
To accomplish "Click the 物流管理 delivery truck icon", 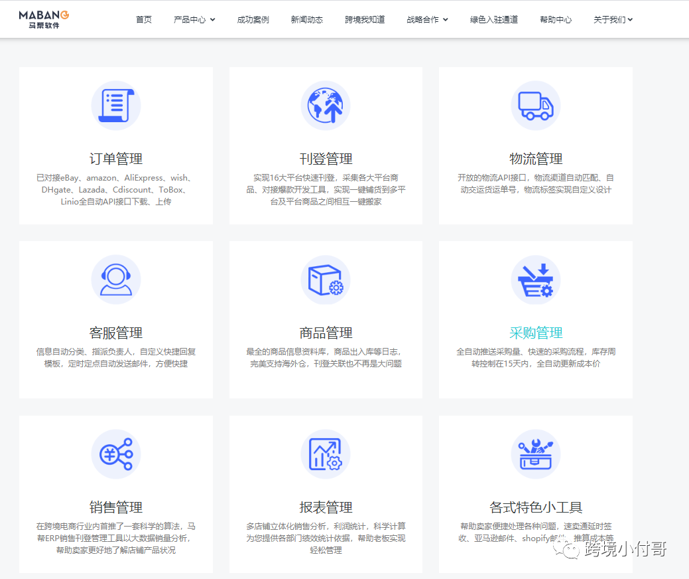I will [535, 105].
